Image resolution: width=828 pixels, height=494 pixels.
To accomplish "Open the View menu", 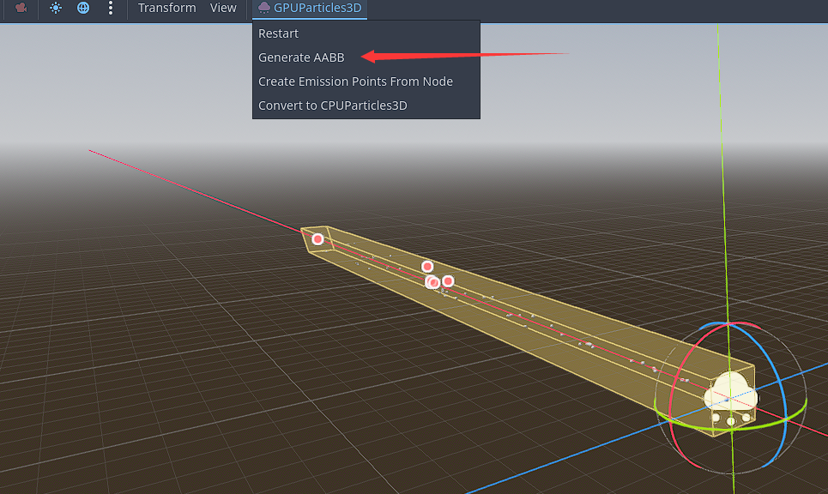I will pos(223,8).
